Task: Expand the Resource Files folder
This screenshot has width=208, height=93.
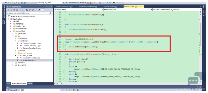Action: (x=11, y=29)
